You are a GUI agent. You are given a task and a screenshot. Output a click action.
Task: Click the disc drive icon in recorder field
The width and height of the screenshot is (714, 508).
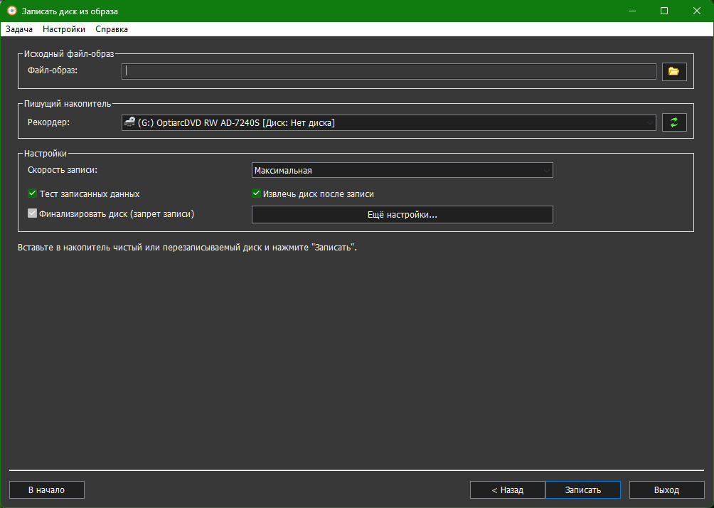129,123
